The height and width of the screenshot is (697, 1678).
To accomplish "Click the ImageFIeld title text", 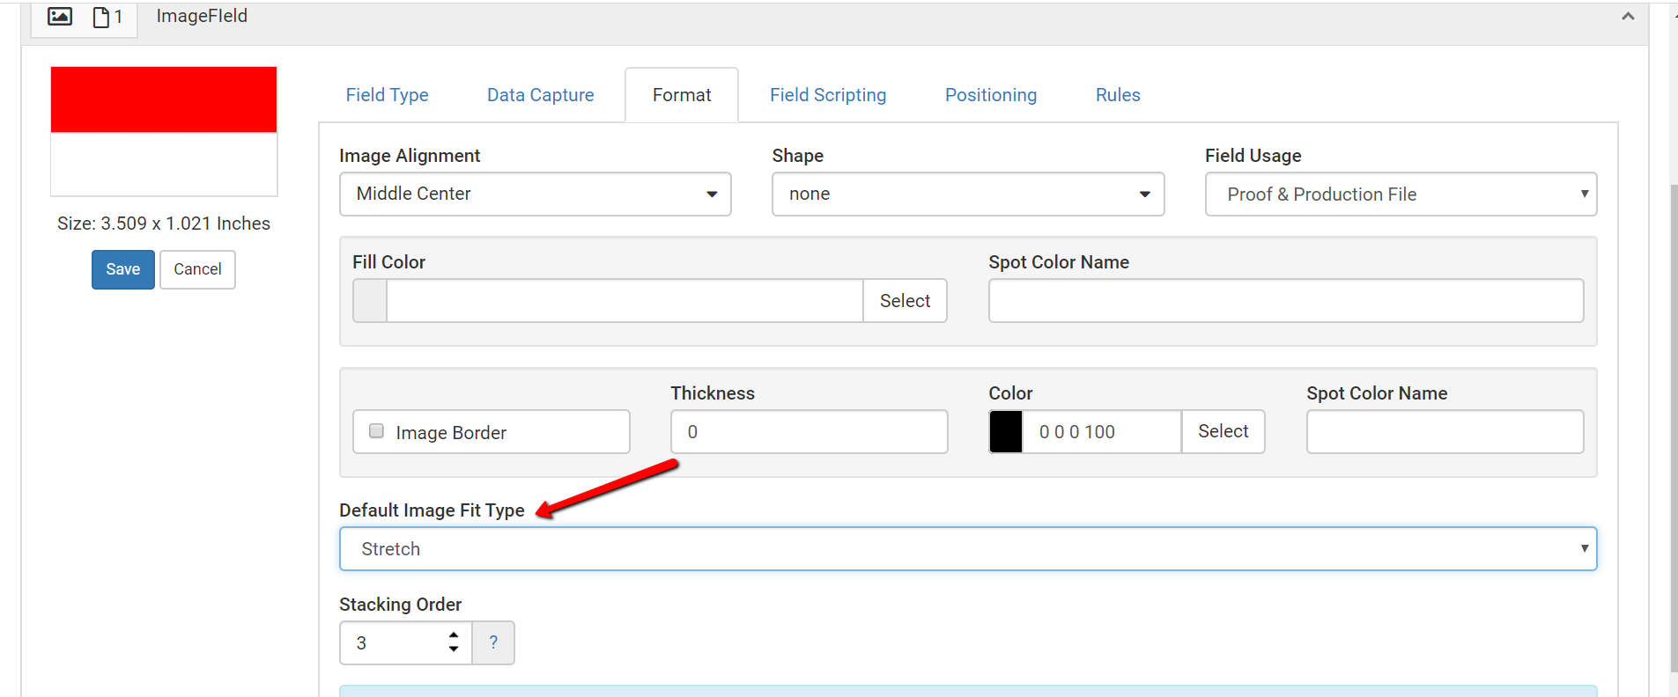I will tap(202, 16).
